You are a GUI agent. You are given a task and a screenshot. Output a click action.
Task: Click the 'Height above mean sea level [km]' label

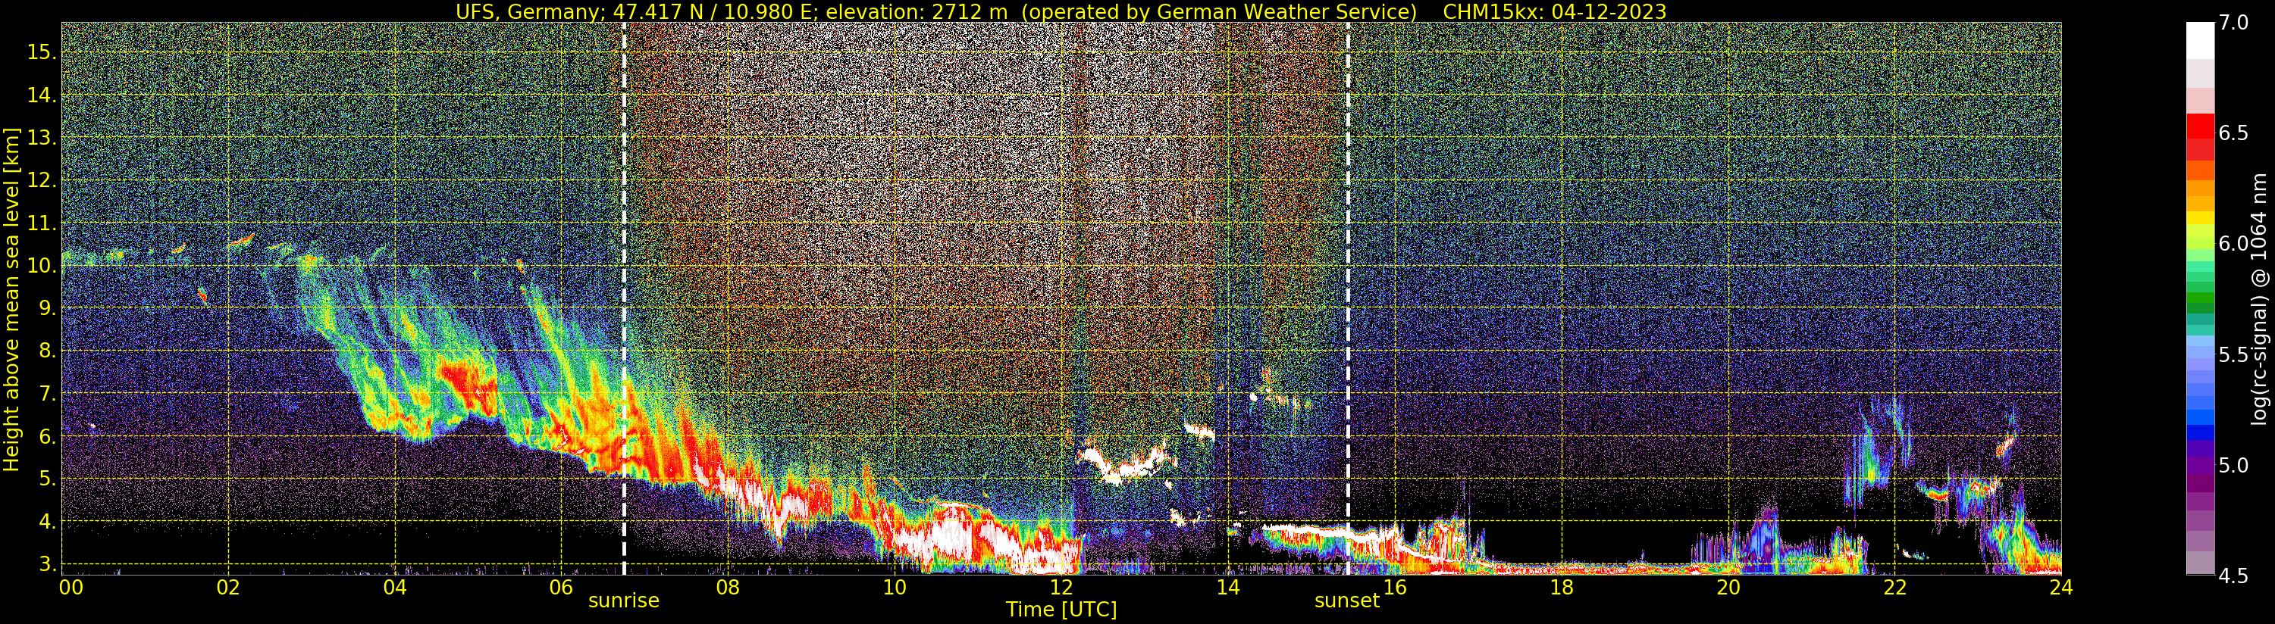[x=11, y=299]
